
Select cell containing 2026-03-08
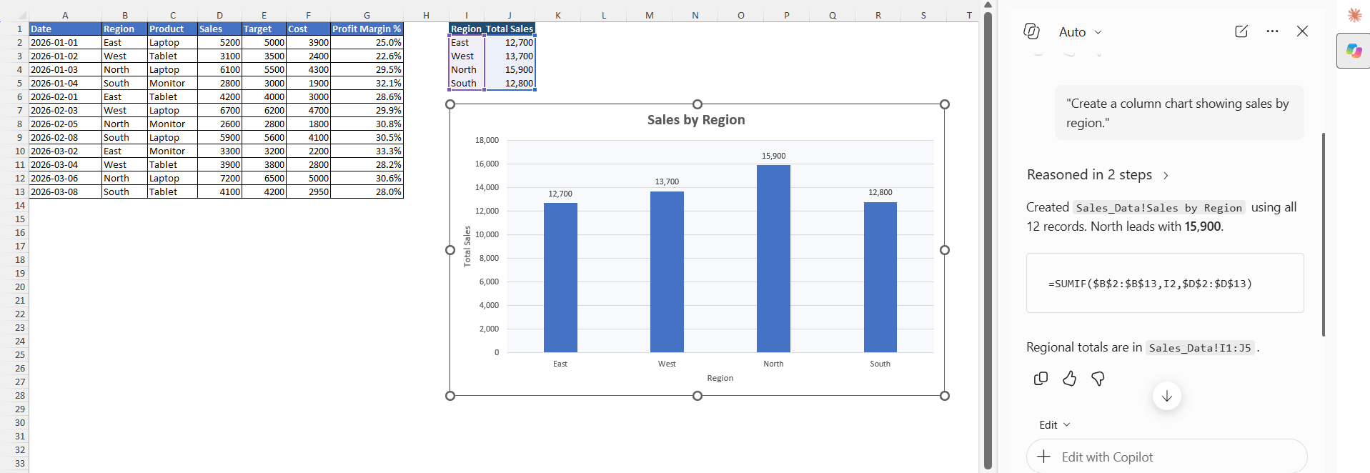pos(65,191)
